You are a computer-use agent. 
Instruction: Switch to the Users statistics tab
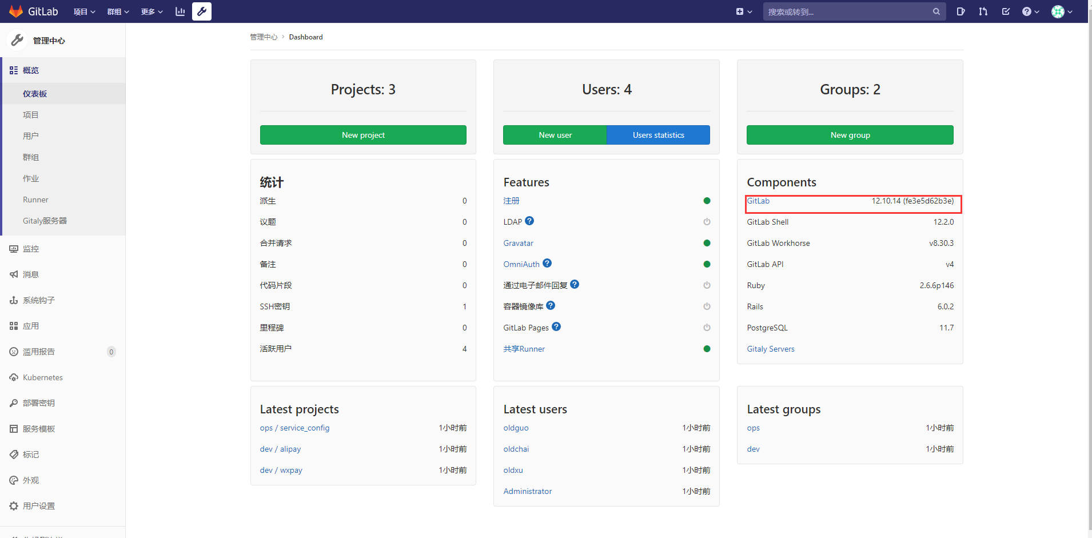pos(658,135)
